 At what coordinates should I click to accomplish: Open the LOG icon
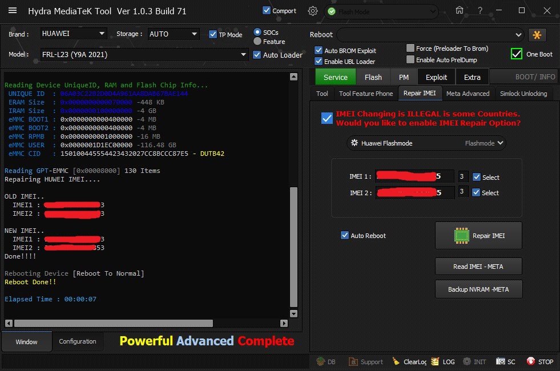(434, 361)
